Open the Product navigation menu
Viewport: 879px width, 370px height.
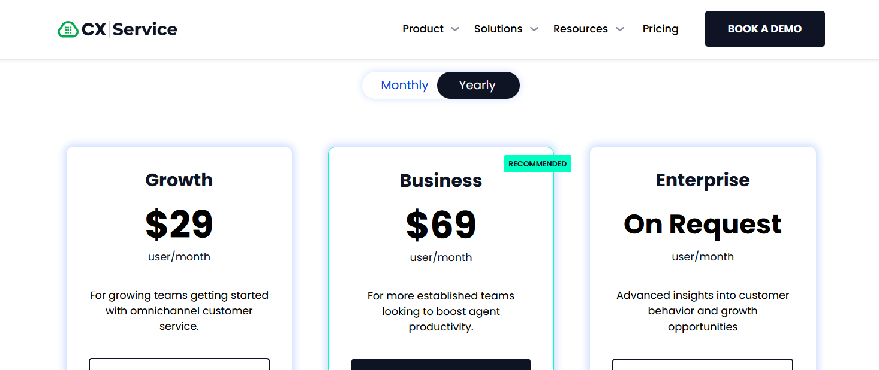(x=423, y=29)
